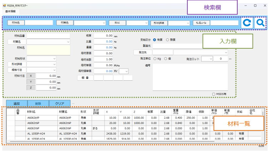Viewport: 269px width, 151px height.
Task: Click the 発注ロット quantity field showing 0
Action: pos(220,59)
